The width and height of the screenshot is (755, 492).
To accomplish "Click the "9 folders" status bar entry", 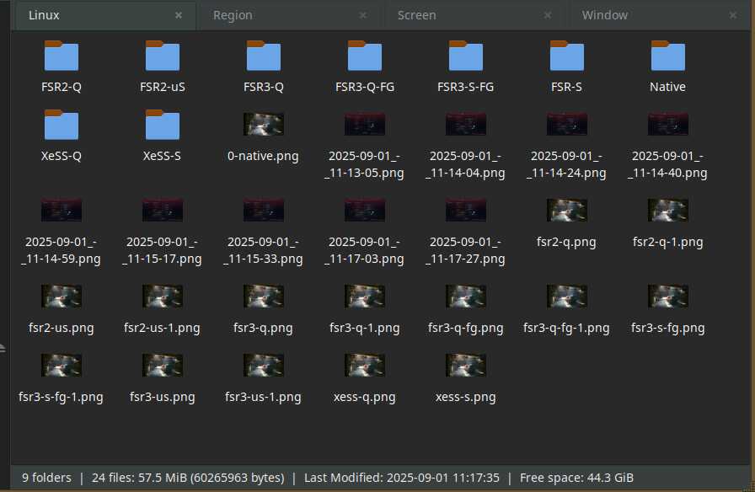I will 46,478.
